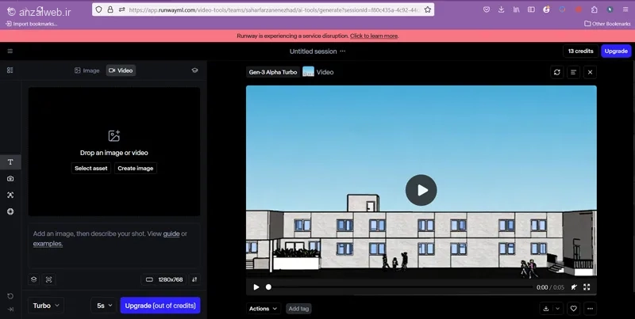Select the Text tool in left sidebar

pyautogui.click(x=10, y=162)
